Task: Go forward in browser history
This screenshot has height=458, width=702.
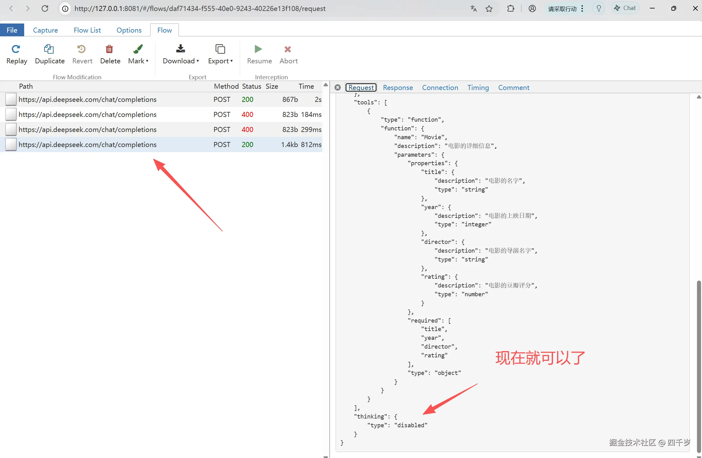Action: pyautogui.click(x=28, y=8)
